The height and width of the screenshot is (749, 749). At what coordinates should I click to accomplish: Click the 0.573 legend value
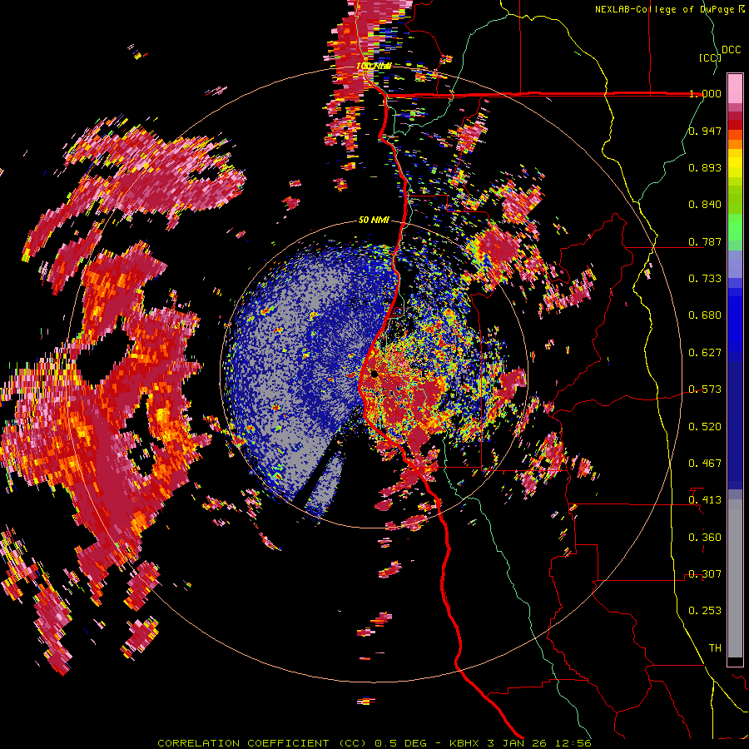(705, 389)
